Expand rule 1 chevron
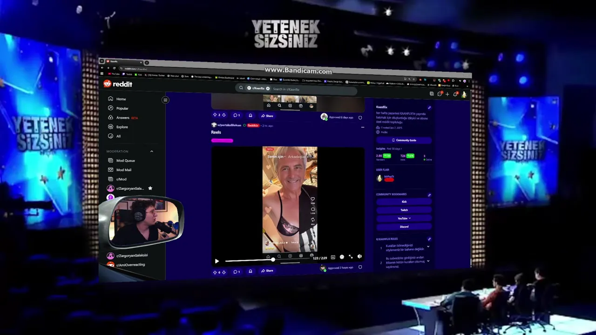This screenshot has height=335, width=596. (x=428, y=247)
